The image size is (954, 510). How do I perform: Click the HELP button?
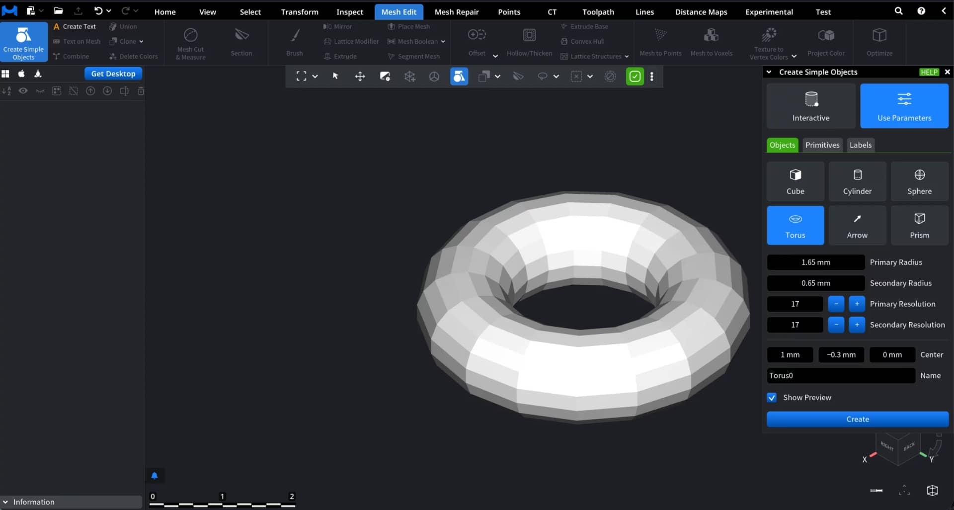[929, 72]
